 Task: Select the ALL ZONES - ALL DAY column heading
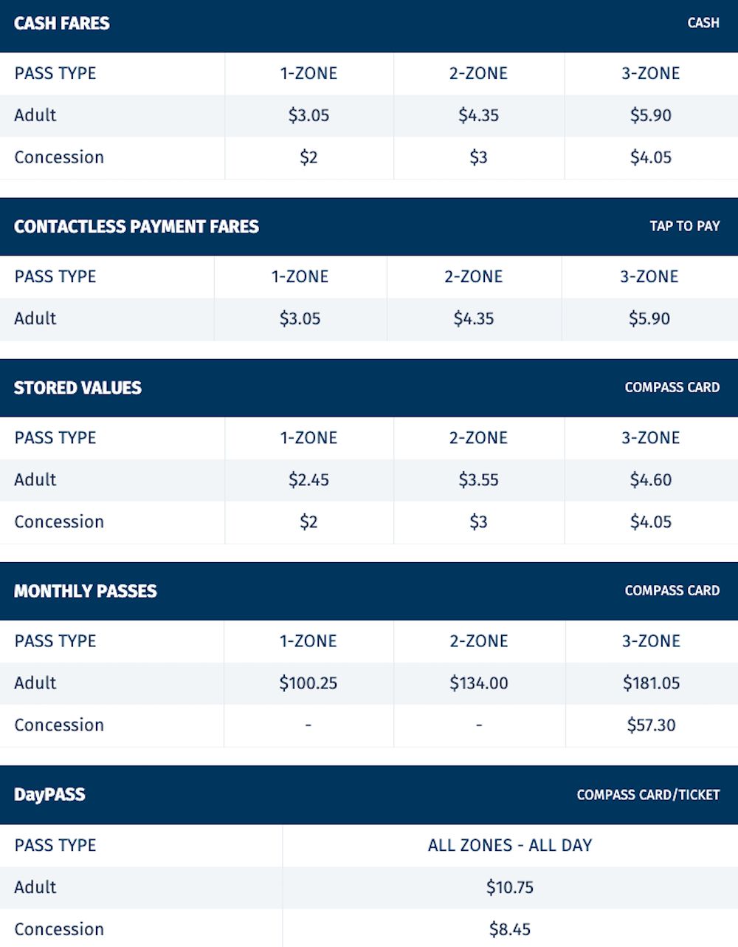pos(510,846)
